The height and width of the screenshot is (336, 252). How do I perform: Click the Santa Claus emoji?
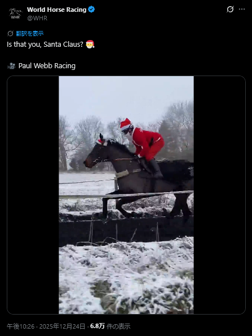click(x=90, y=45)
